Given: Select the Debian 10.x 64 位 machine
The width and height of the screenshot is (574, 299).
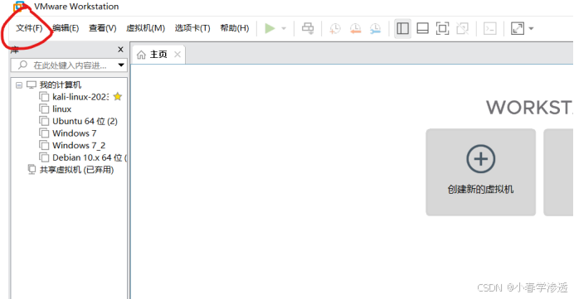Looking at the screenshot, I should coord(90,157).
